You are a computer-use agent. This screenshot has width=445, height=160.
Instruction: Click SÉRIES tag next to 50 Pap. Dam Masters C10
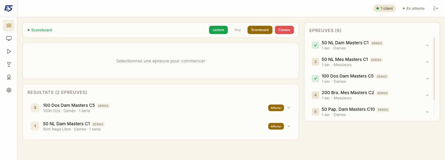click(383, 110)
